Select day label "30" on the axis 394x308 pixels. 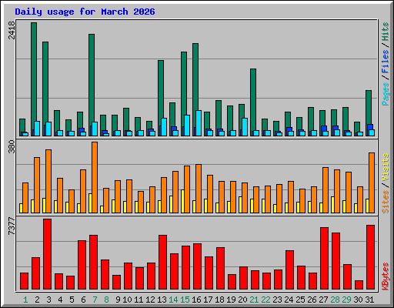358,300
